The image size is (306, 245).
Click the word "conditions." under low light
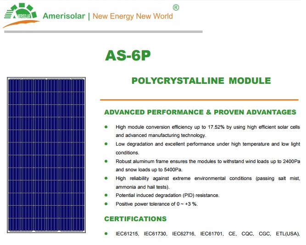[x=128, y=152]
